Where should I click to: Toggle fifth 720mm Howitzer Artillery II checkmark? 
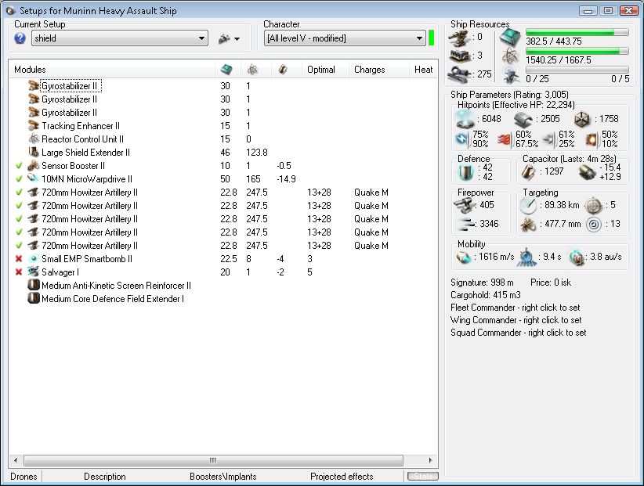[x=19, y=245]
